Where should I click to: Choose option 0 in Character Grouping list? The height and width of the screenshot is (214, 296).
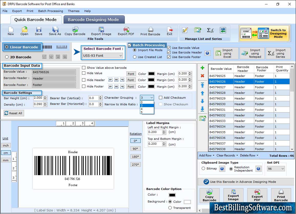point(147,102)
